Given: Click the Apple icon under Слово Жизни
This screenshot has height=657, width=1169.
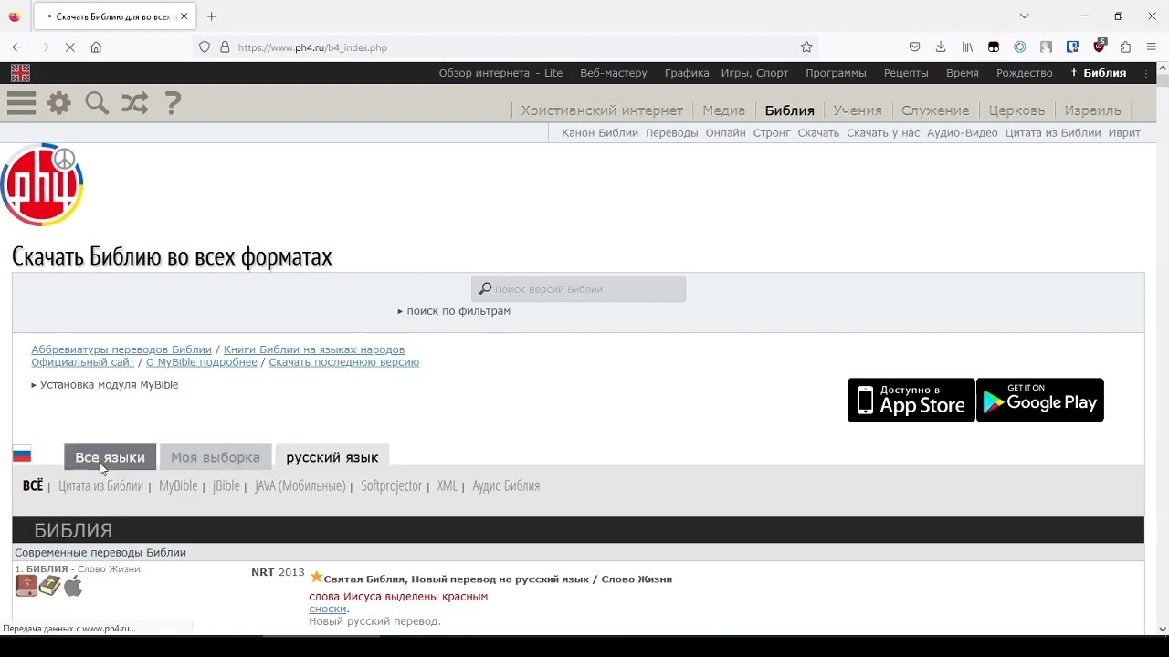Looking at the screenshot, I should coord(73,586).
